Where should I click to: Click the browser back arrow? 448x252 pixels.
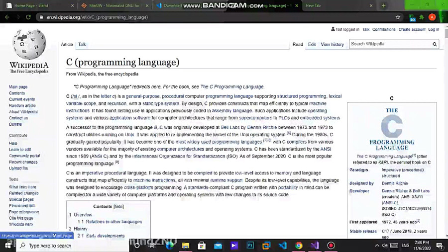click(x=7, y=17)
